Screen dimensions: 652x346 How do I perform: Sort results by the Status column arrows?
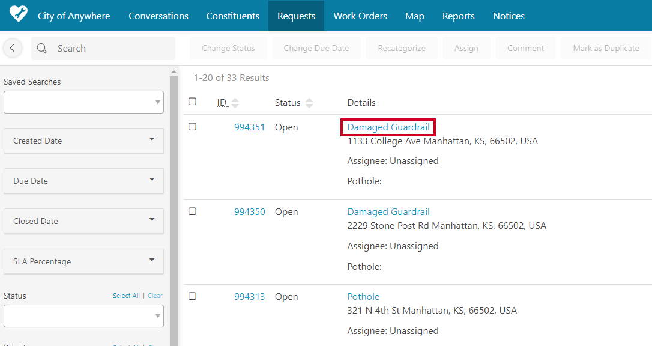pos(309,103)
